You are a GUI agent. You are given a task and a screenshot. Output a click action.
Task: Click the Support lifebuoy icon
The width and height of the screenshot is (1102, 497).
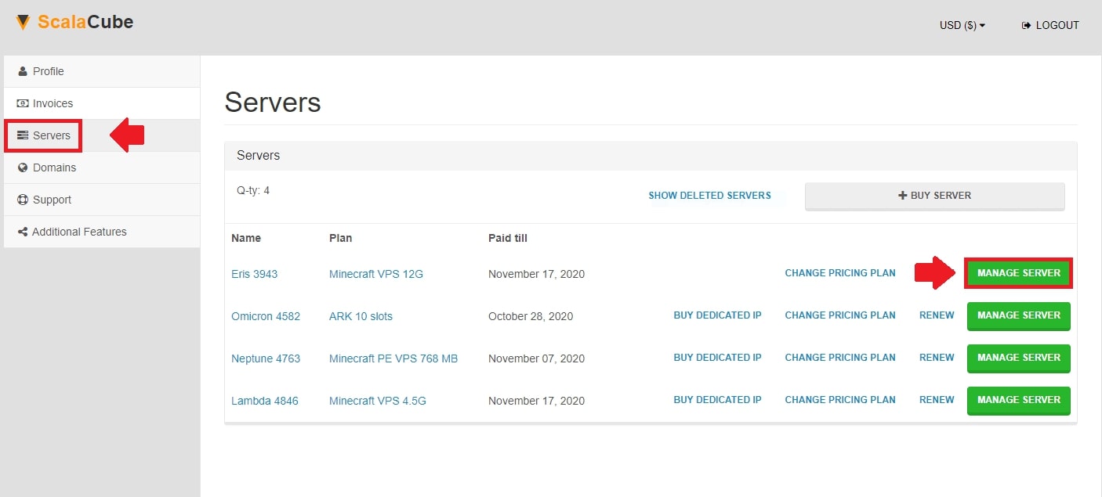tap(22, 199)
